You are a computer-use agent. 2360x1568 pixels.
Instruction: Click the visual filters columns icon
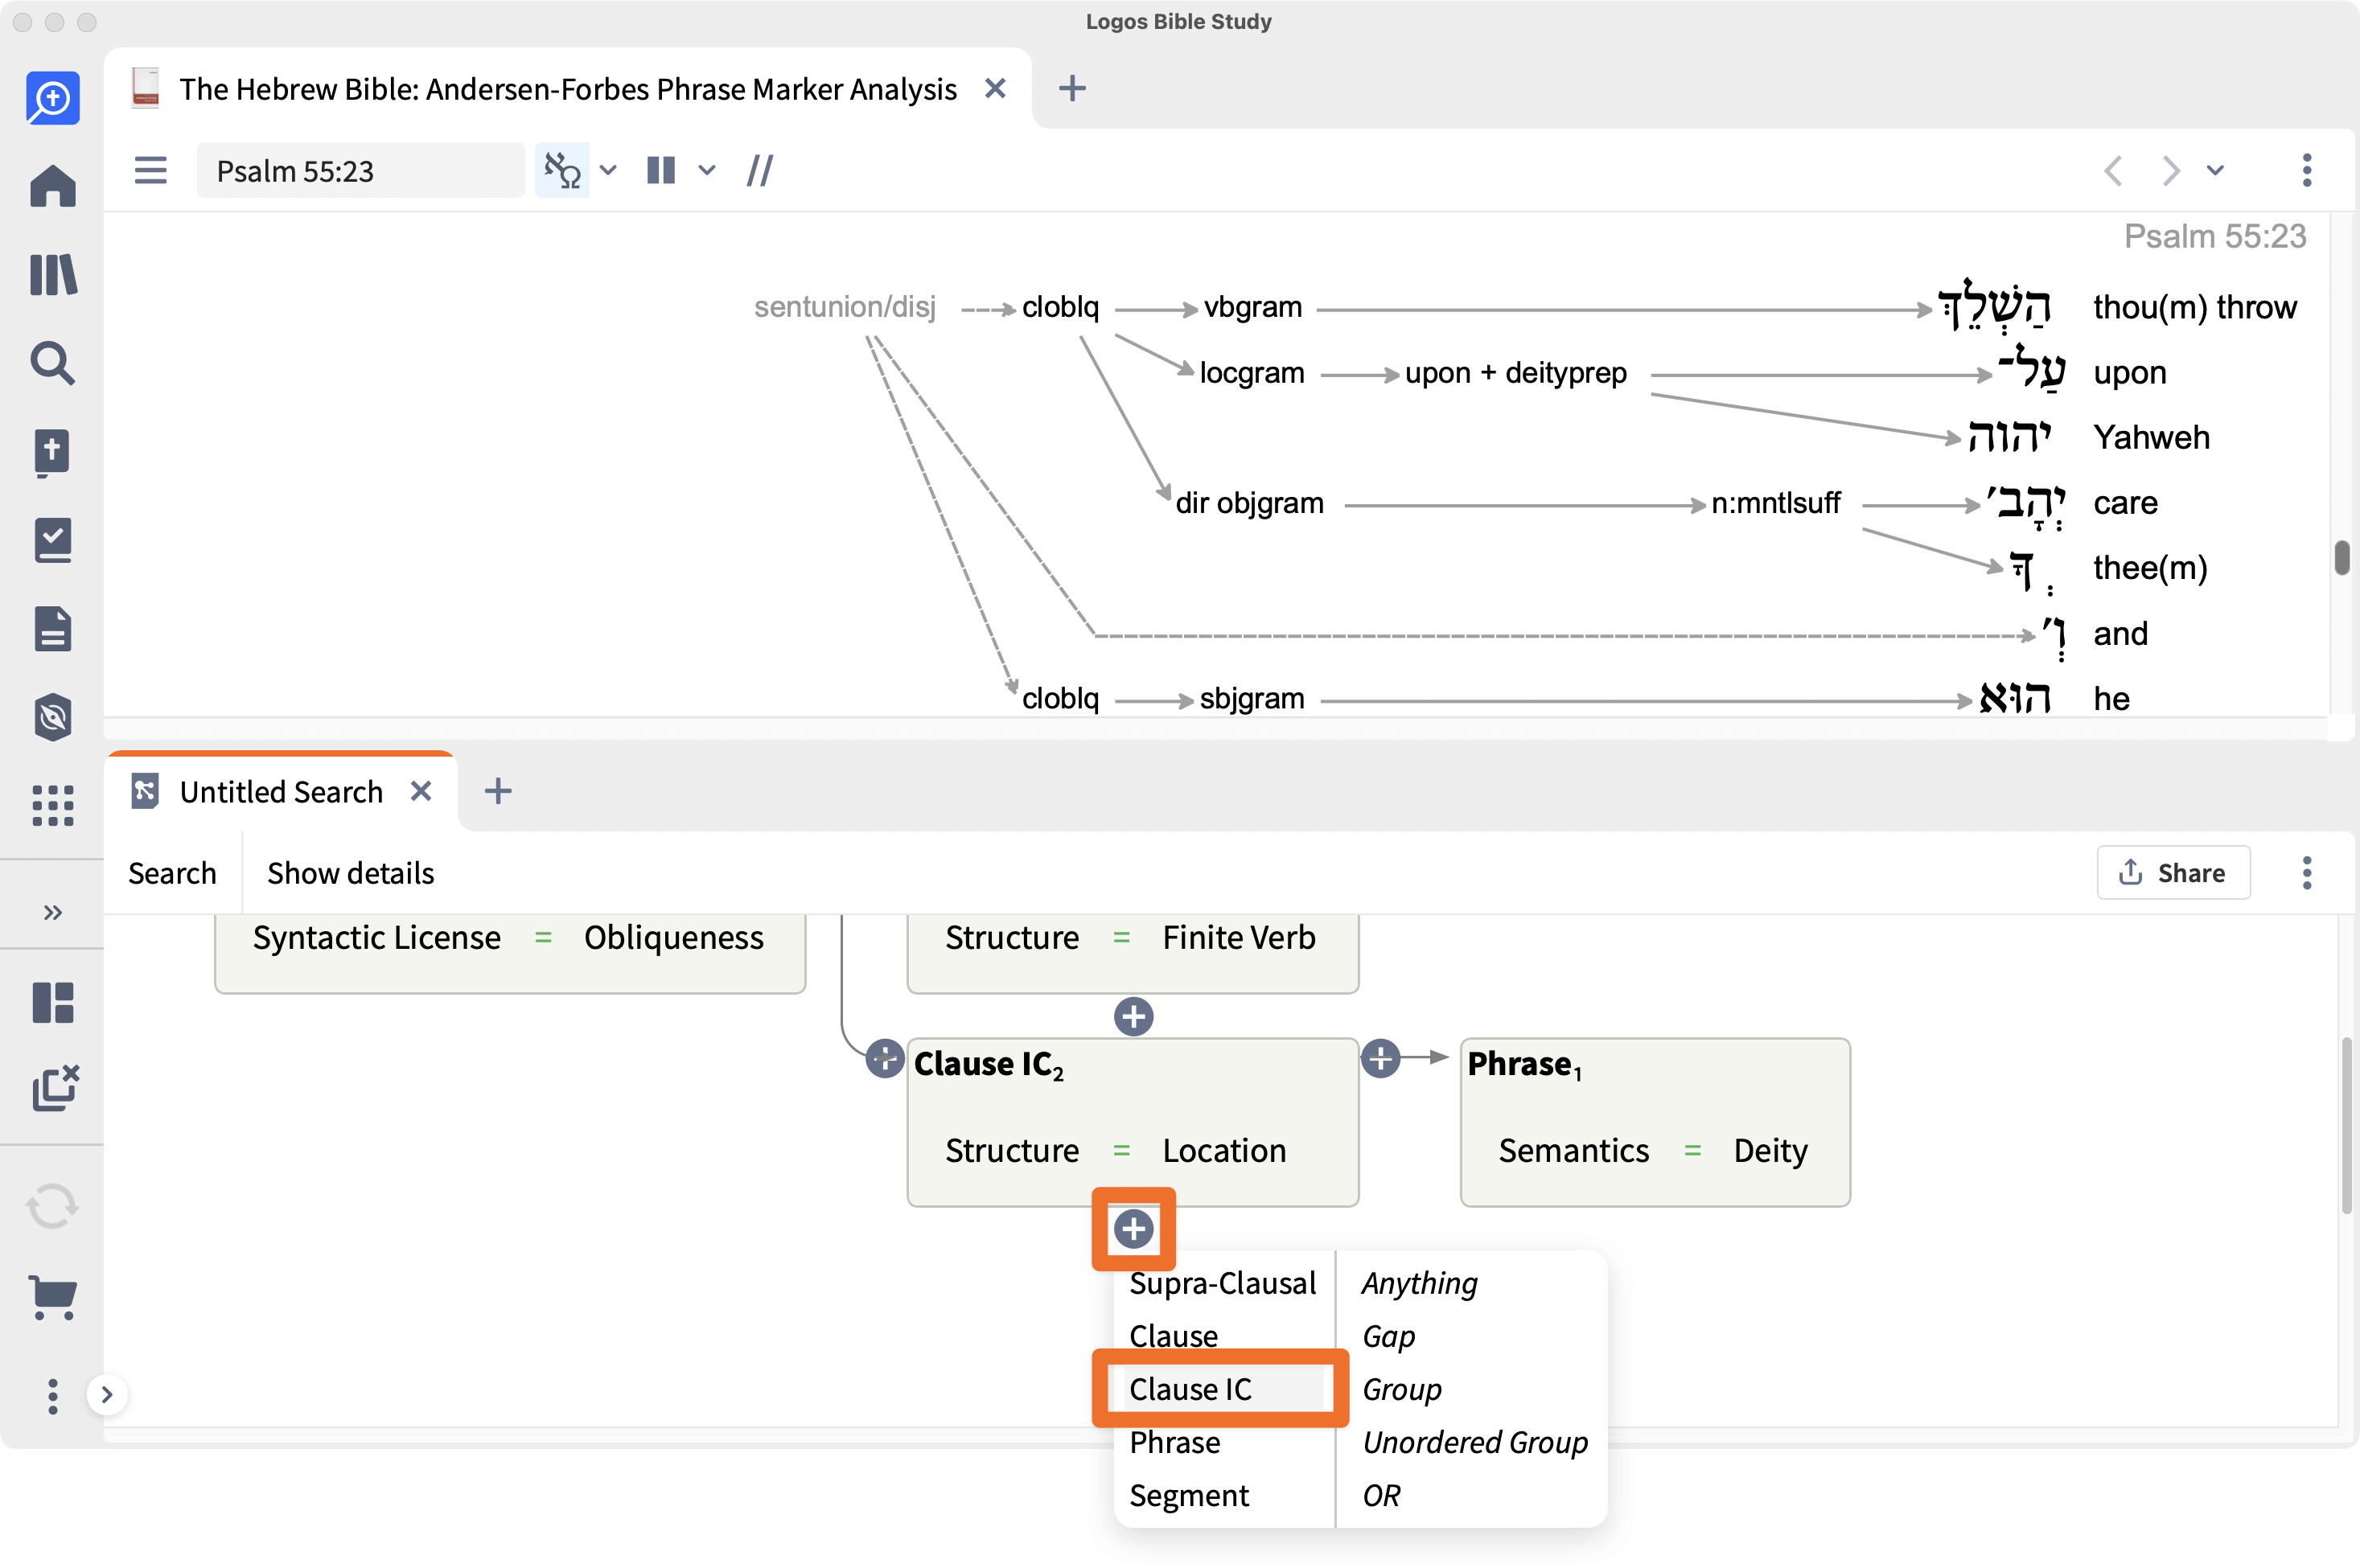tap(660, 170)
